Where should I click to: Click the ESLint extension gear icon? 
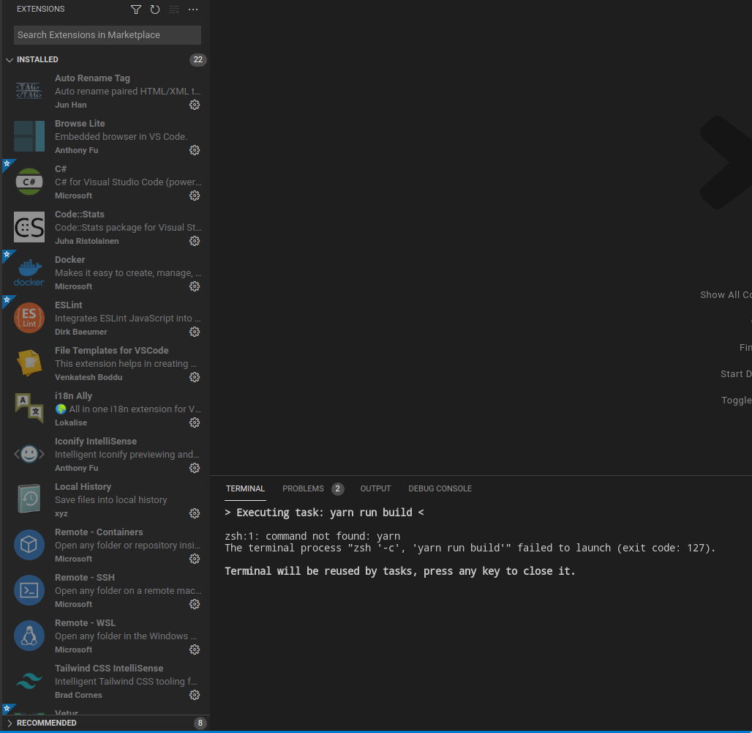click(194, 332)
